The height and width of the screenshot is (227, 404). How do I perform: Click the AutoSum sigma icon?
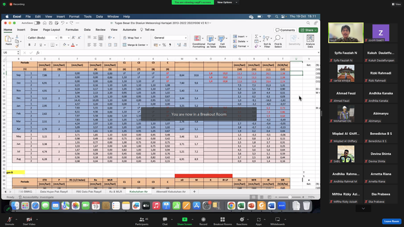(256, 37)
